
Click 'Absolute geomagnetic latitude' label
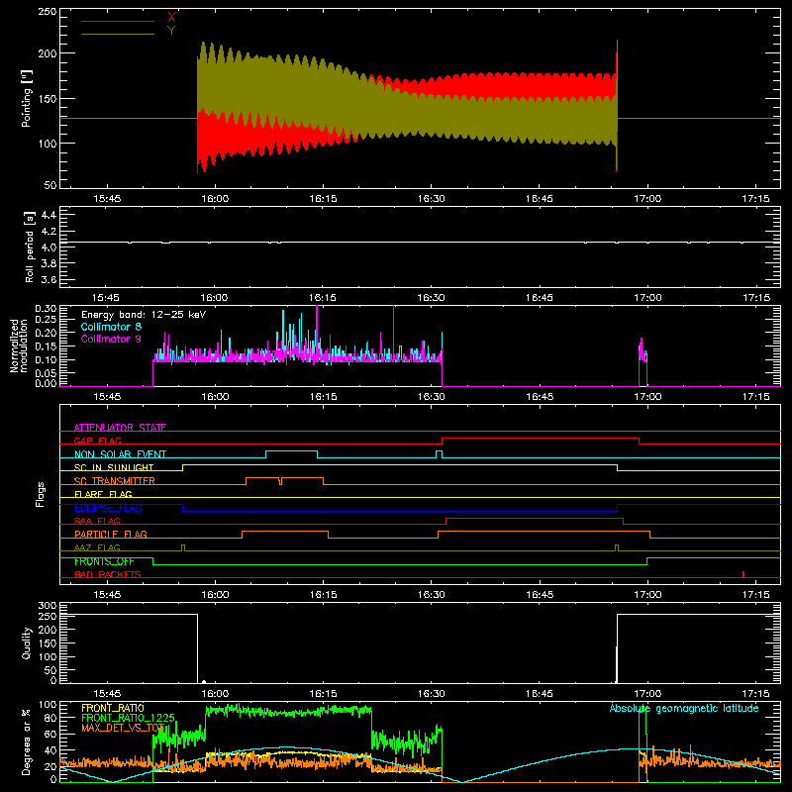684,708
